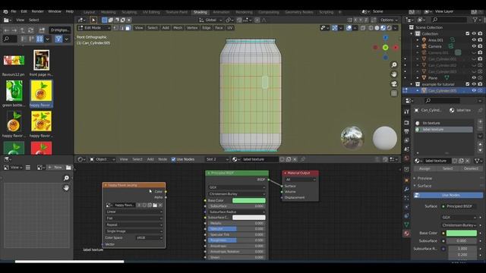The image size is (486, 273).
Task: Select vertex select mode icon
Action: 115,28
